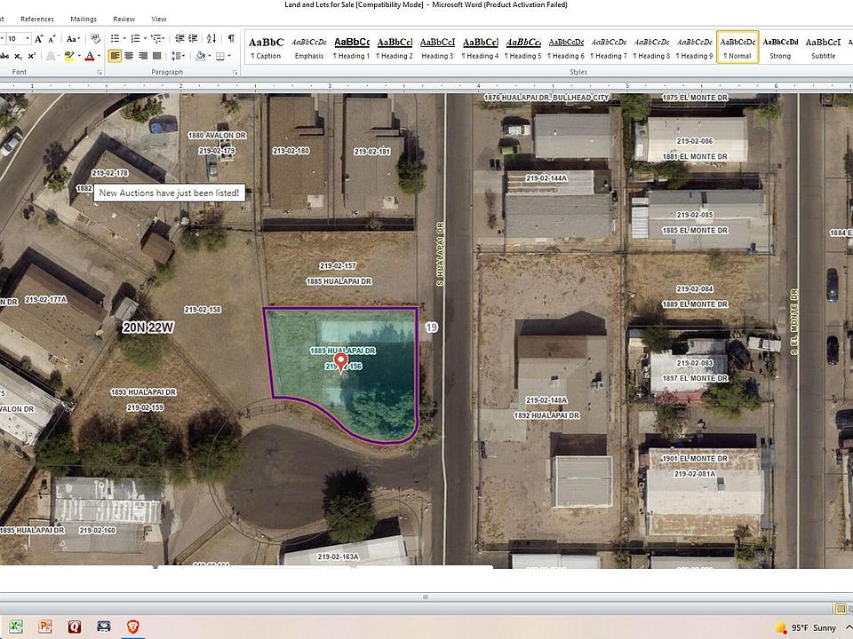Open the Shading dropdown arrow
The height and width of the screenshot is (639, 853).
(210, 55)
